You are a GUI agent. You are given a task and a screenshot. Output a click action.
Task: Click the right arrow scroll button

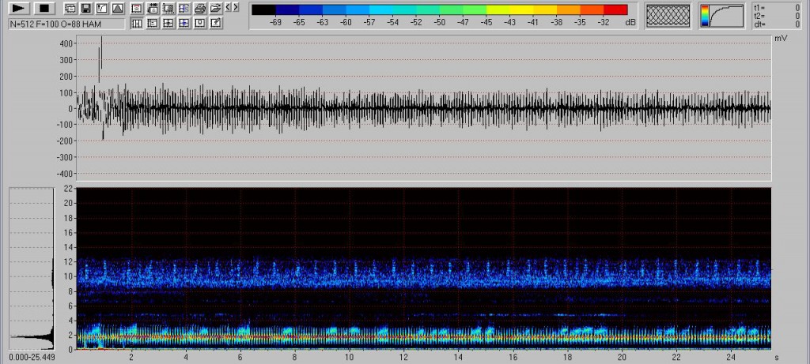[x=236, y=6]
